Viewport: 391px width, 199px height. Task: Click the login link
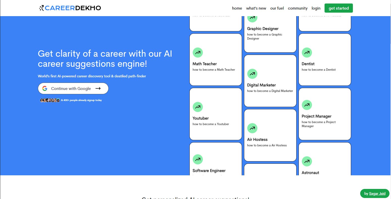tap(316, 8)
